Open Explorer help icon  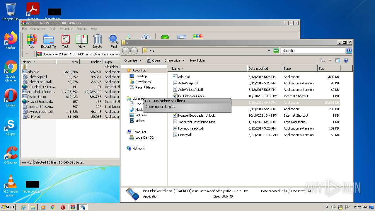[346, 60]
